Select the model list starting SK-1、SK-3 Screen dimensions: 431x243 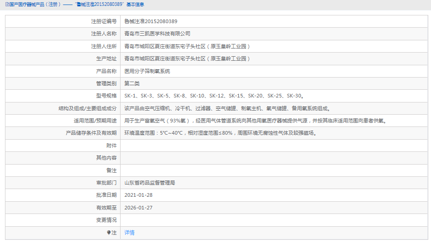point(214,96)
